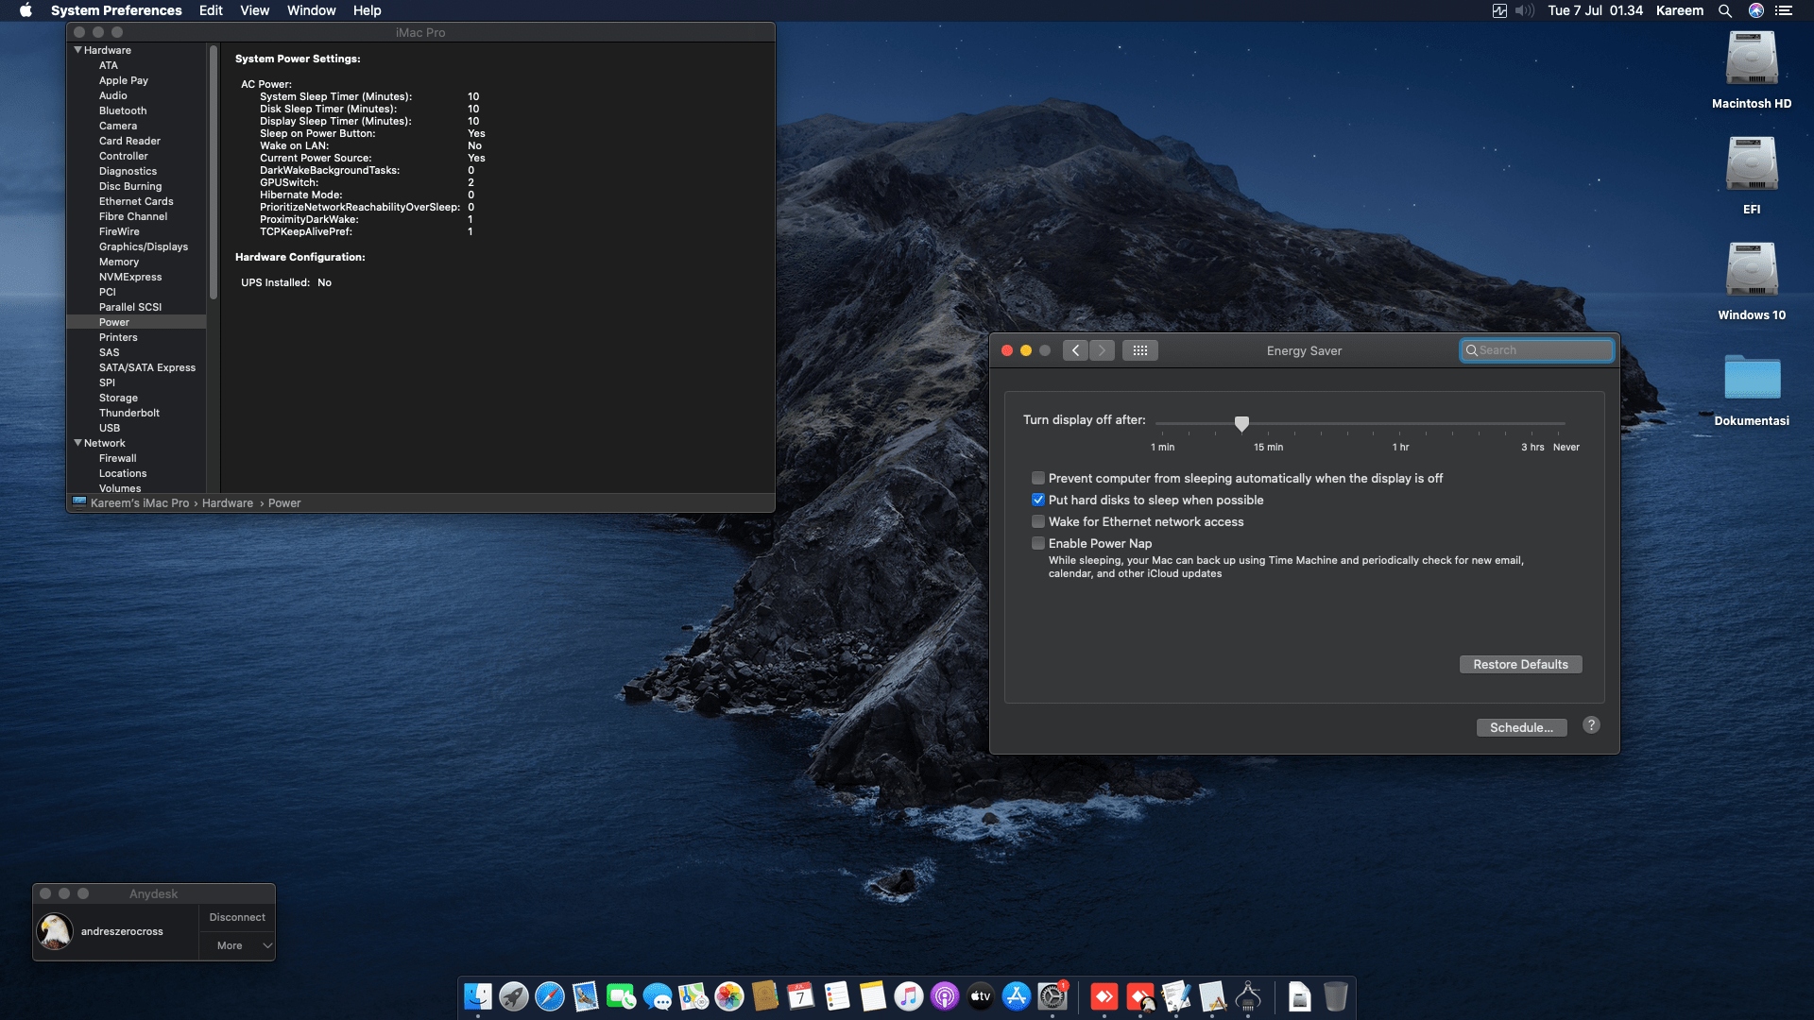Open the View menu
The width and height of the screenshot is (1814, 1020).
point(254,10)
